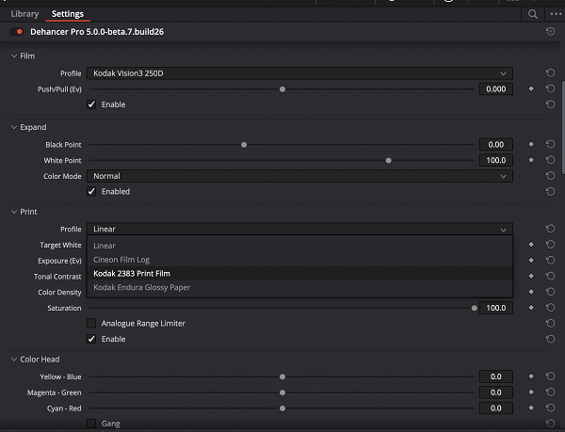This screenshot has height=432, width=565.
Task: Reset Magenta - Green value
Action: click(x=550, y=392)
